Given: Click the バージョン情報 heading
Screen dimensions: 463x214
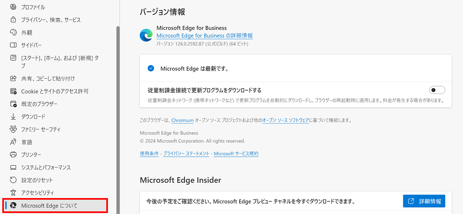Looking at the screenshot, I should 162,12.
